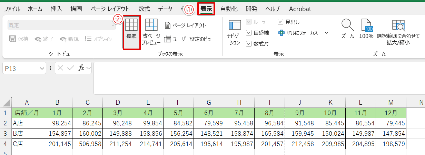The height and width of the screenshot is (155, 425).
Task: Open the Help (ヘルプ) tab
Action: (x=273, y=9)
